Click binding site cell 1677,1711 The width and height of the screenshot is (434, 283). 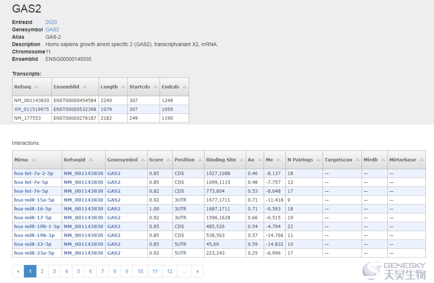tap(225, 200)
